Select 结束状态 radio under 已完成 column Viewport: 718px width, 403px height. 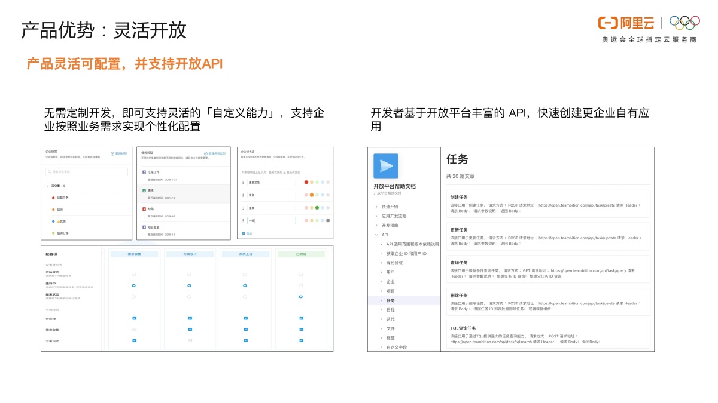pos(300,296)
